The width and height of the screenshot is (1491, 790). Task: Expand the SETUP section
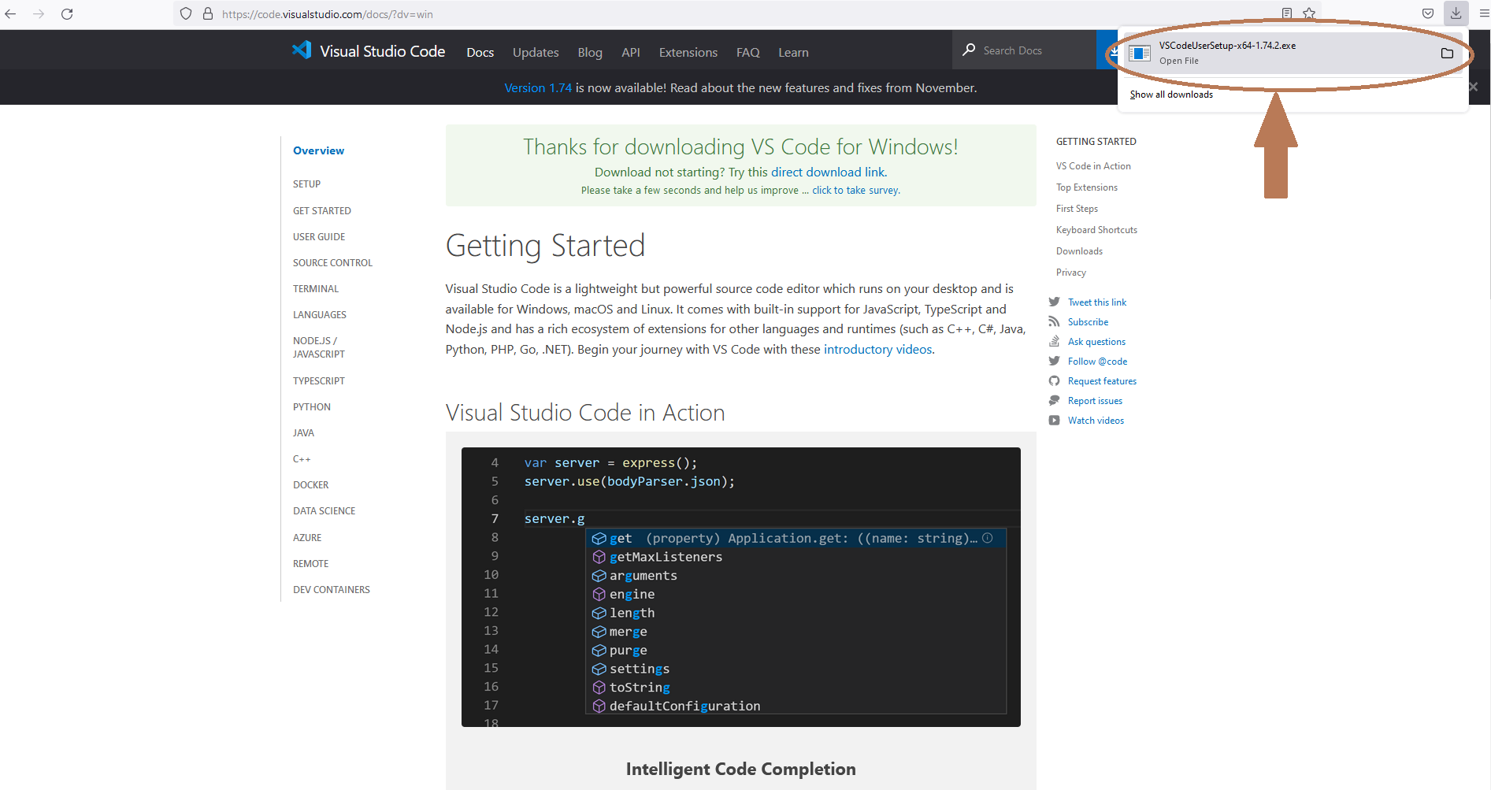coord(306,184)
